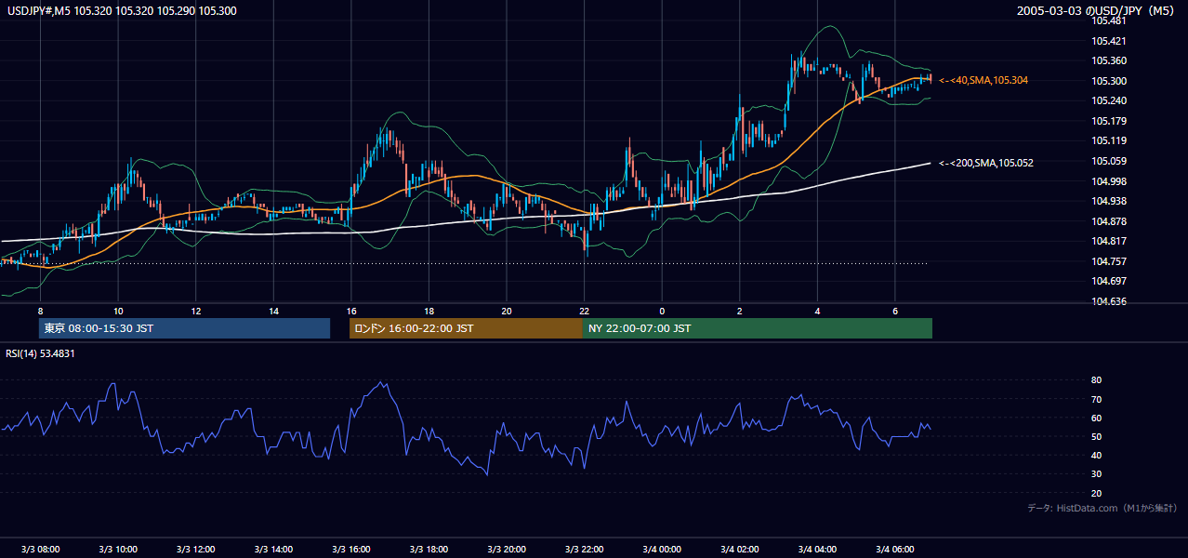Click price axis value 105.481
Image resolution: width=1188 pixels, height=558 pixels.
1109,20
